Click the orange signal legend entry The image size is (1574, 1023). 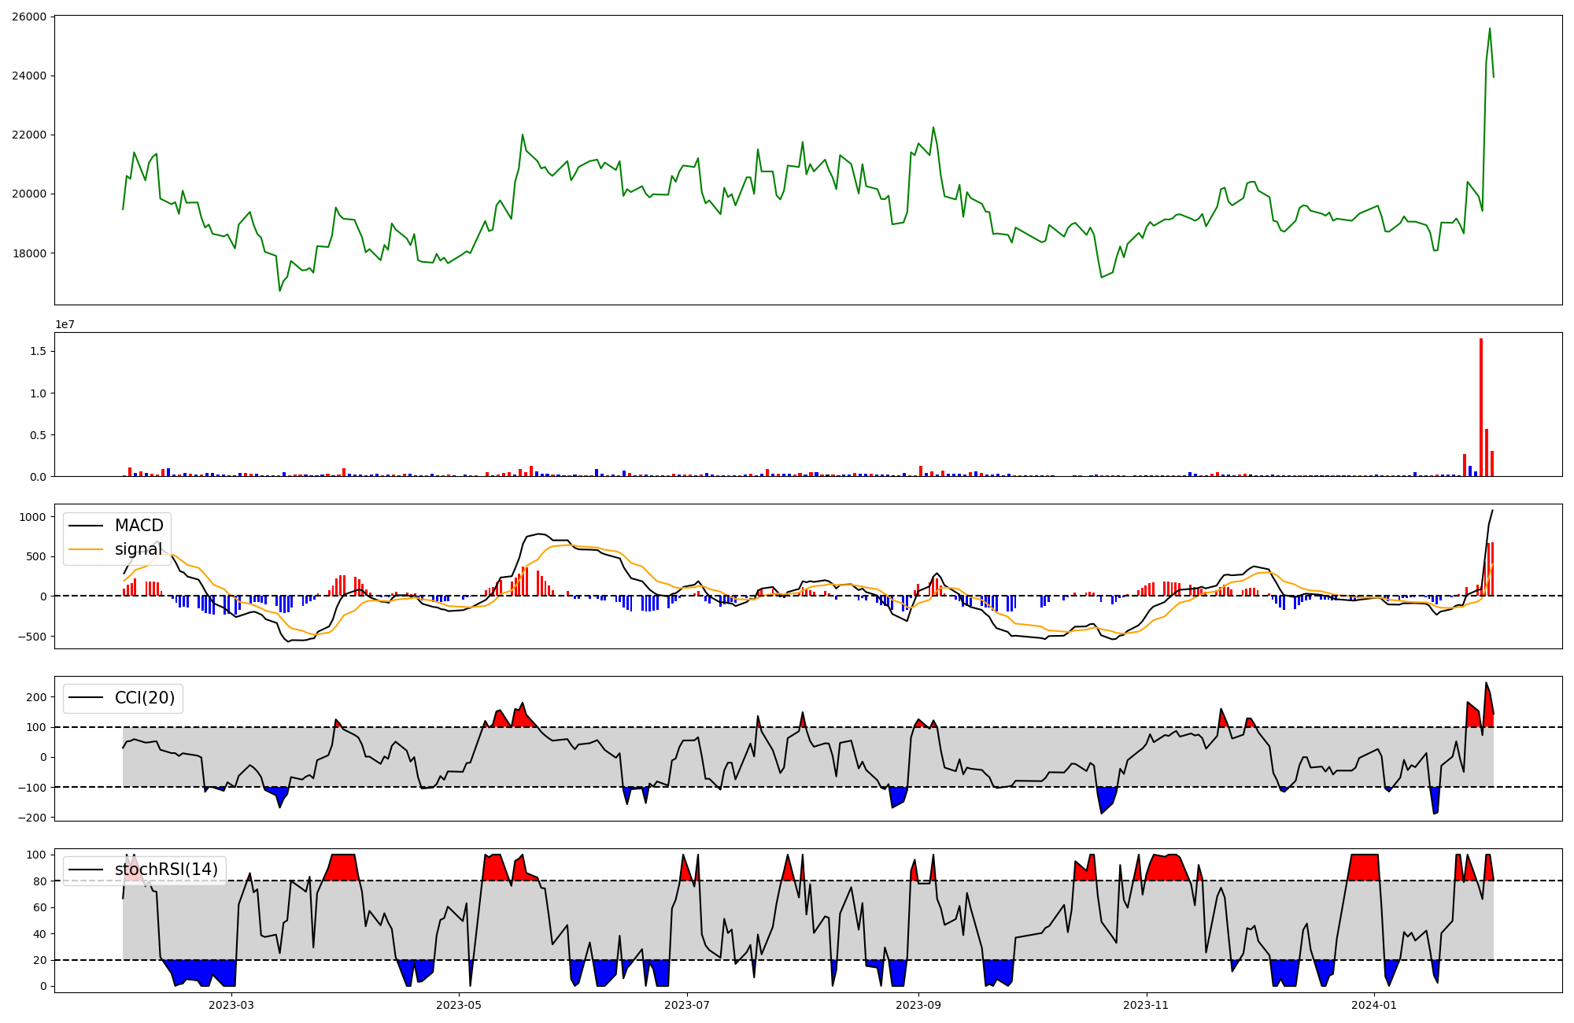[139, 549]
